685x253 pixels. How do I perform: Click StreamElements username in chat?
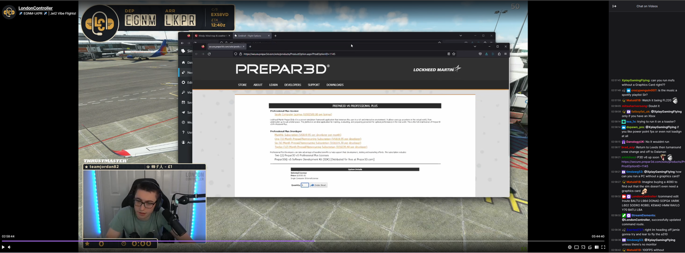(643, 215)
